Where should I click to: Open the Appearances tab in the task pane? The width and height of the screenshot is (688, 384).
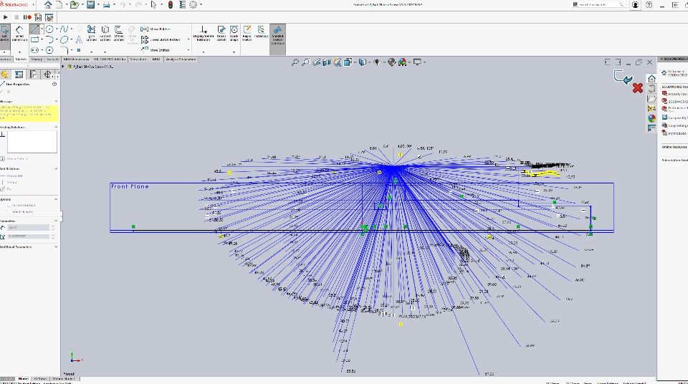(x=651, y=118)
